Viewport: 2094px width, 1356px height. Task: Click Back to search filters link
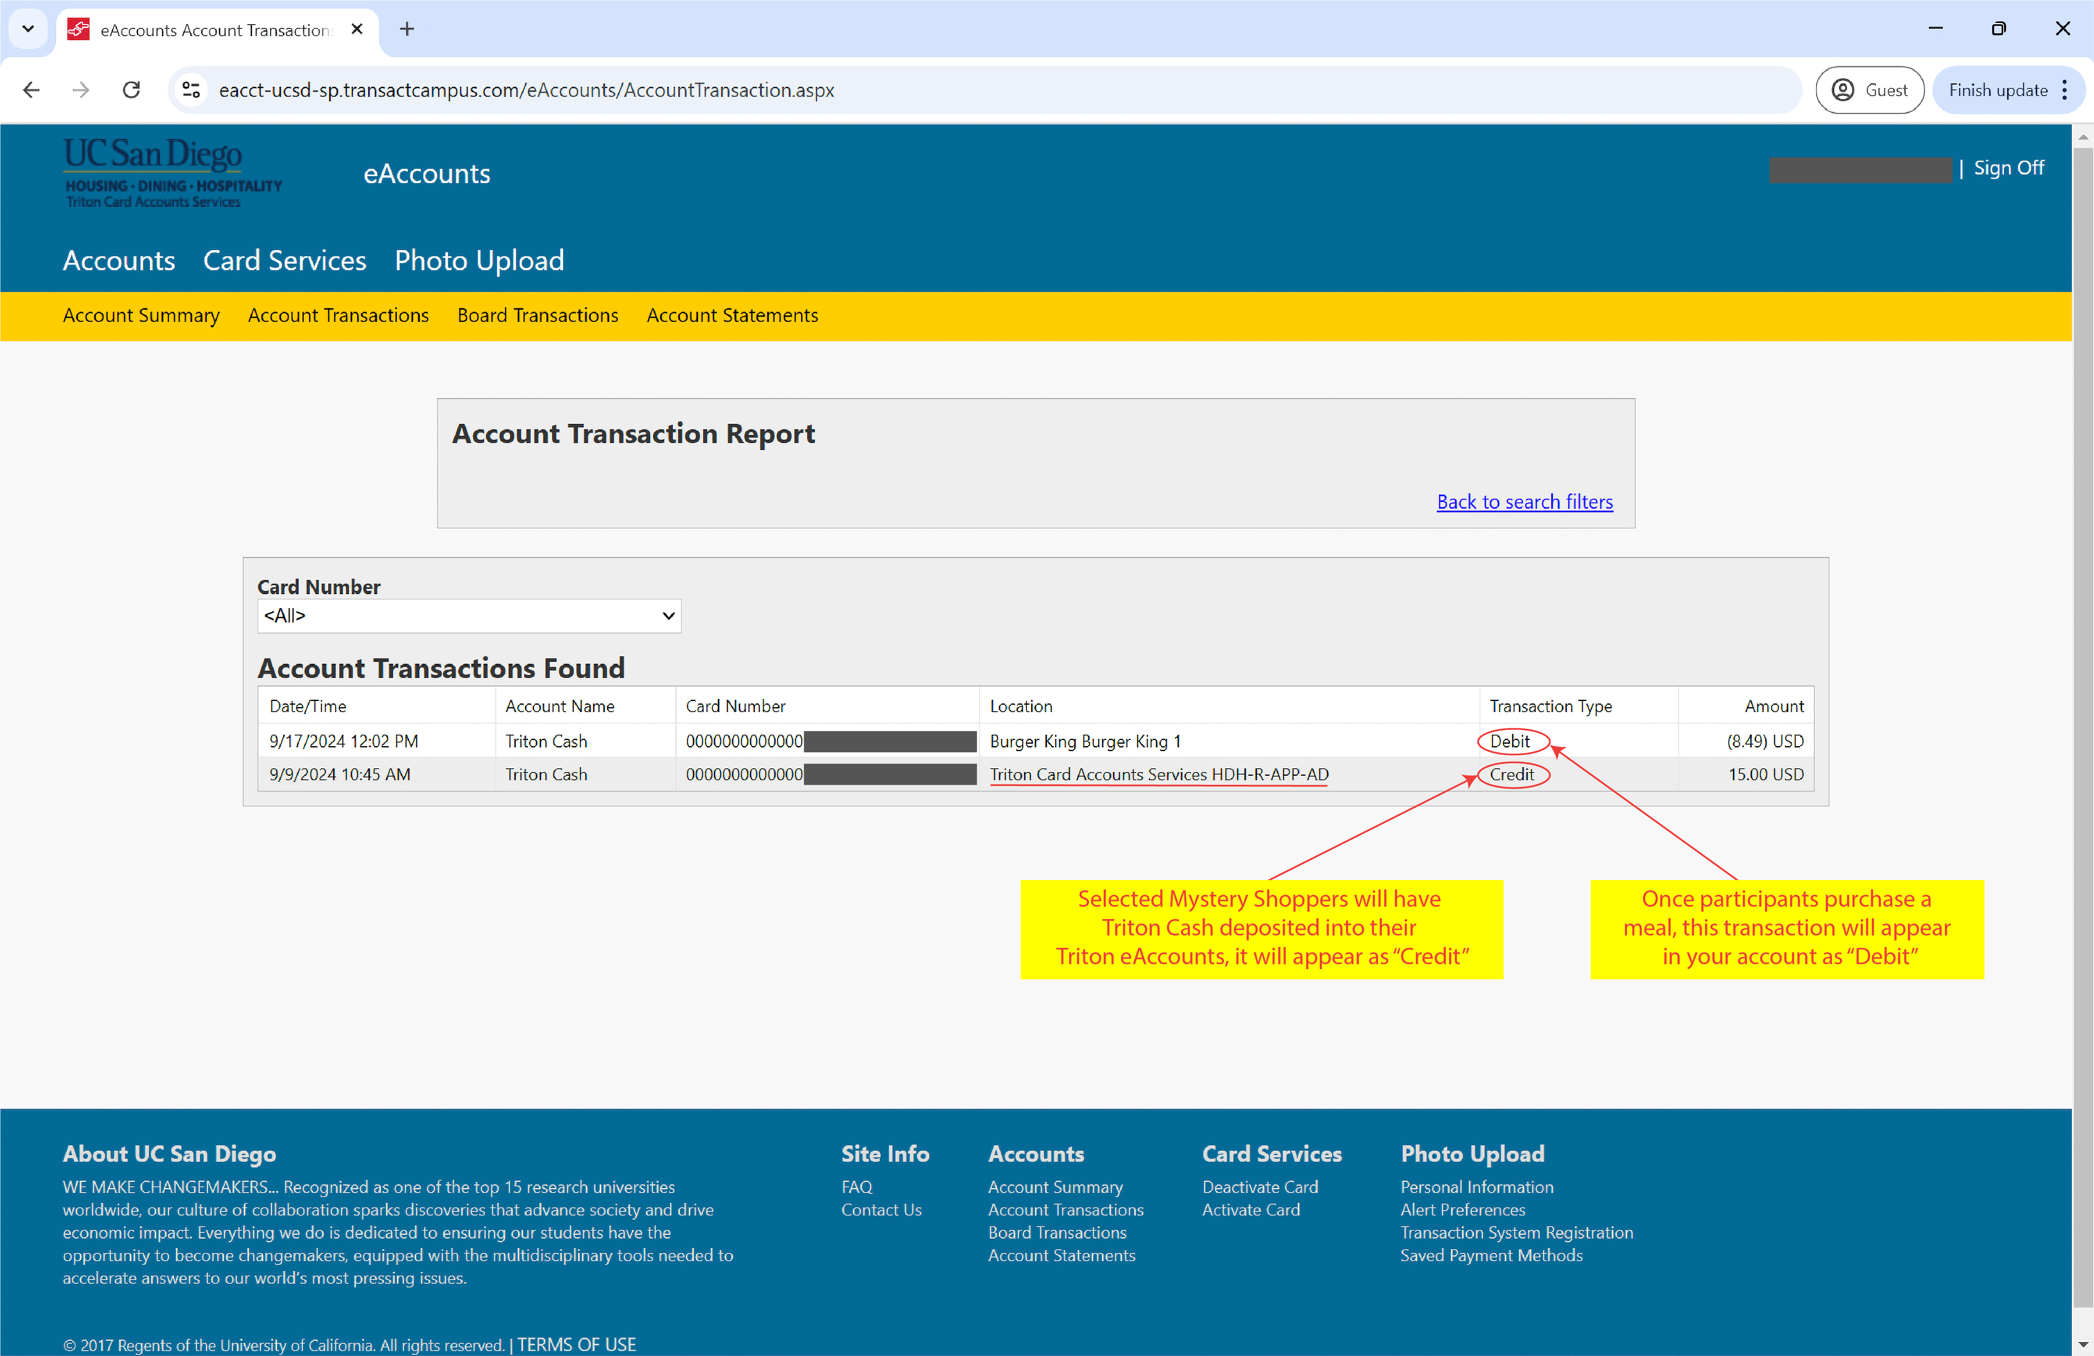pyautogui.click(x=1525, y=501)
